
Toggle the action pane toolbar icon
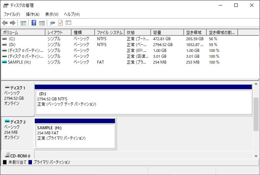tap(42, 23)
